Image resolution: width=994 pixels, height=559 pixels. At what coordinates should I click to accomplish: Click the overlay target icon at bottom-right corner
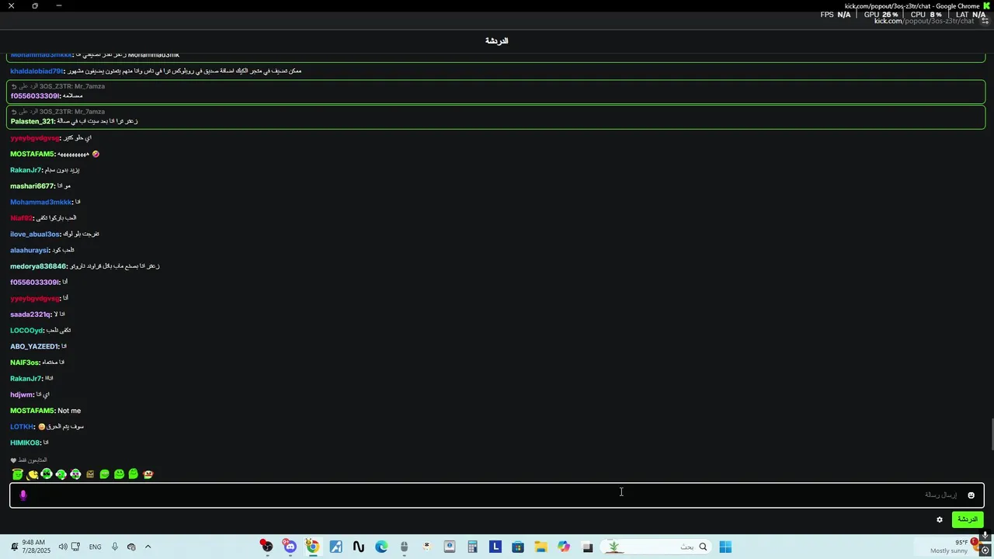click(x=985, y=550)
